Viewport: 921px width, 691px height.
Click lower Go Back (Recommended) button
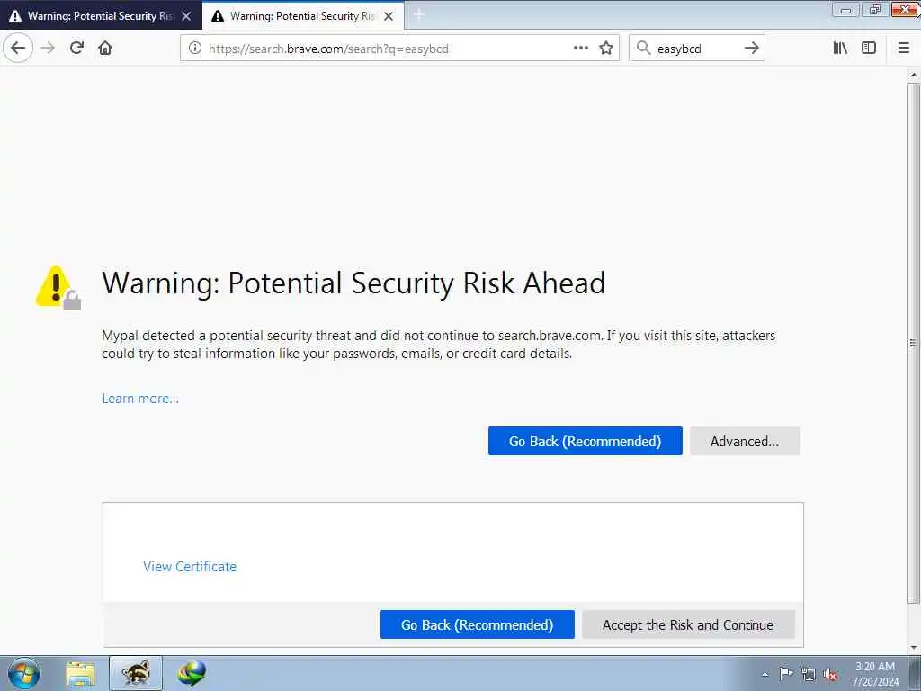pos(477,624)
